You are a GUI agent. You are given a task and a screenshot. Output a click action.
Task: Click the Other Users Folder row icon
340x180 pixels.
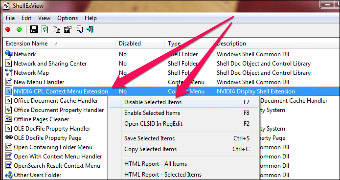point(9,175)
